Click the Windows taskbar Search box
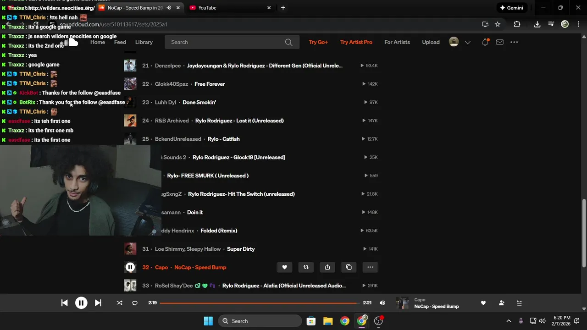Image resolution: width=587 pixels, height=330 pixels. tap(260, 321)
